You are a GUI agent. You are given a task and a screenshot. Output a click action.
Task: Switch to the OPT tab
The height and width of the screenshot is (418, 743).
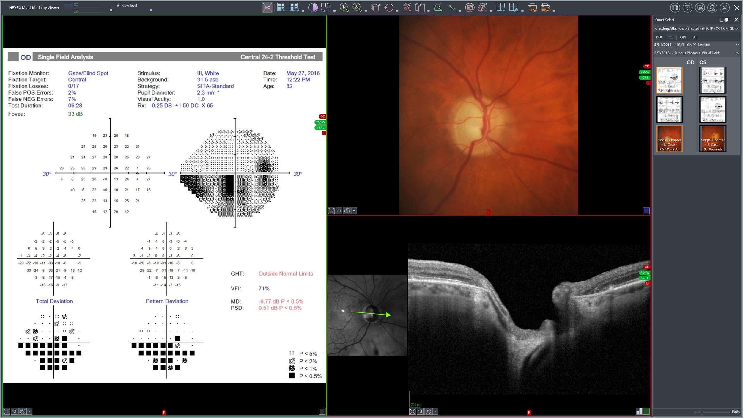[x=683, y=37]
